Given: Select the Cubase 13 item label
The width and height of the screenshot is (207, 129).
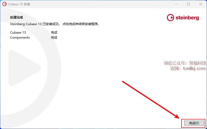Looking at the screenshot, I should pyautogui.click(x=18, y=32).
